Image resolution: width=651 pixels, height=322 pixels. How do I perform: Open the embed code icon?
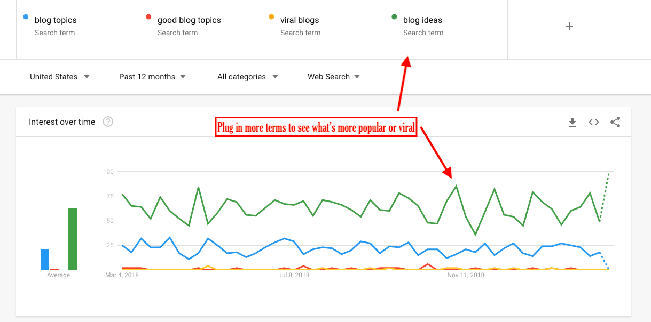click(x=594, y=122)
